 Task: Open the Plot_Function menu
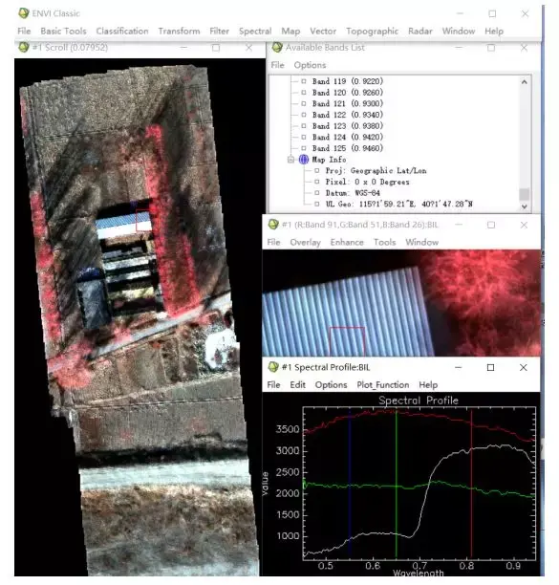click(x=383, y=384)
